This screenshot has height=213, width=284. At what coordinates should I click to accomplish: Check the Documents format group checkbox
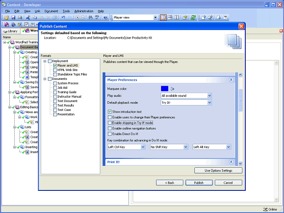[x=50, y=79]
